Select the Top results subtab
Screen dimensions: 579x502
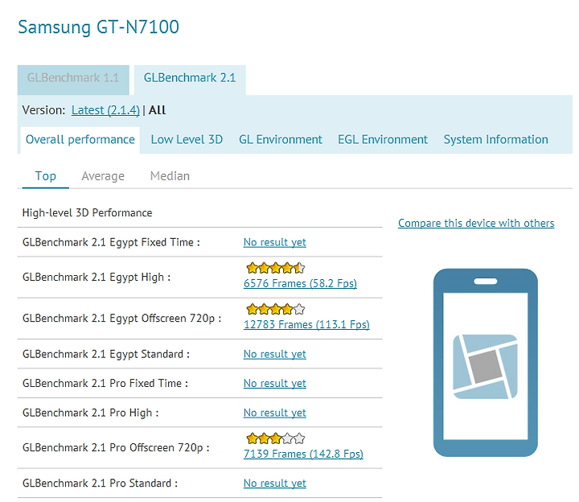(45, 176)
